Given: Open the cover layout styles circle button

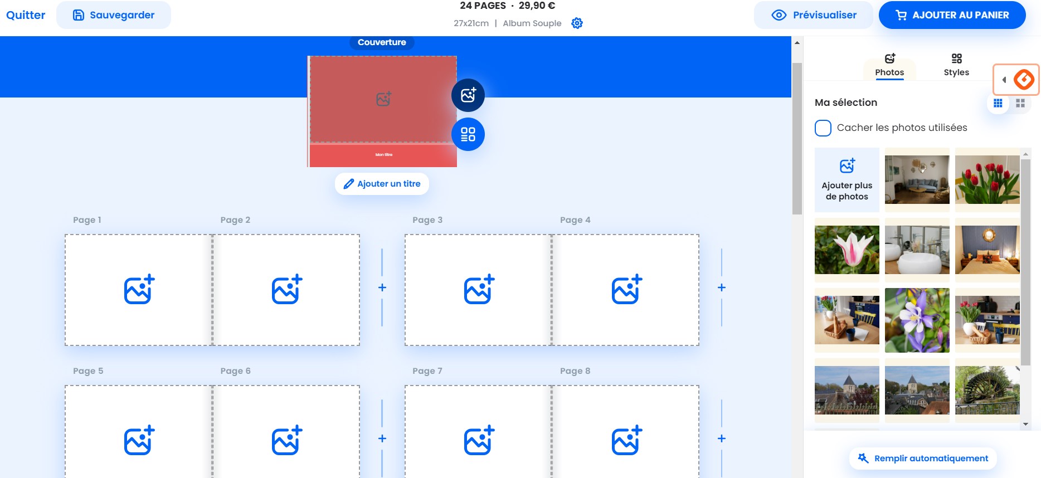Looking at the screenshot, I should pyautogui.click(x=468, y=134).
